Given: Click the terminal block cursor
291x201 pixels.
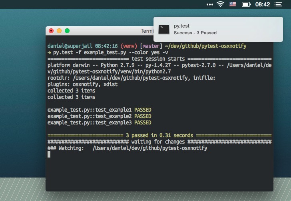Looking at the screenshot, I should coord(49,154).
